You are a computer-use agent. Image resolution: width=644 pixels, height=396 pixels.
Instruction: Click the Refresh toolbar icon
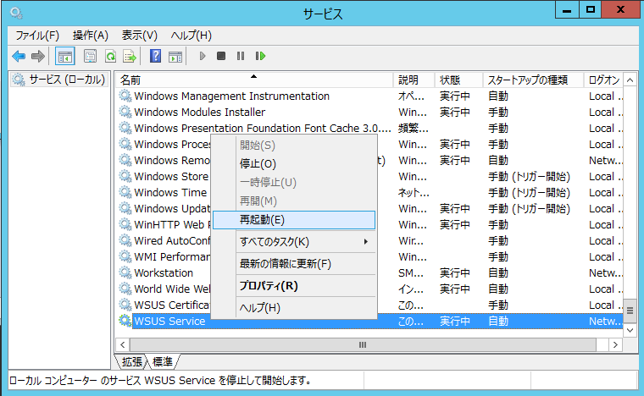(110, 56)
